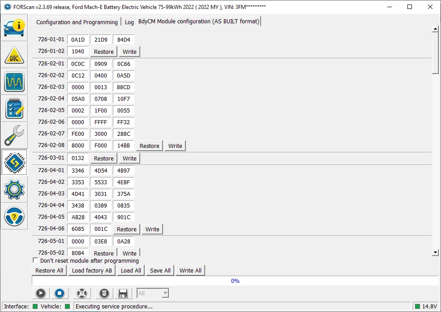Viewport: 441px width, 312px height.
Task: Edit the 21D9 field in 726-01-01
Action: pos(101,40)
